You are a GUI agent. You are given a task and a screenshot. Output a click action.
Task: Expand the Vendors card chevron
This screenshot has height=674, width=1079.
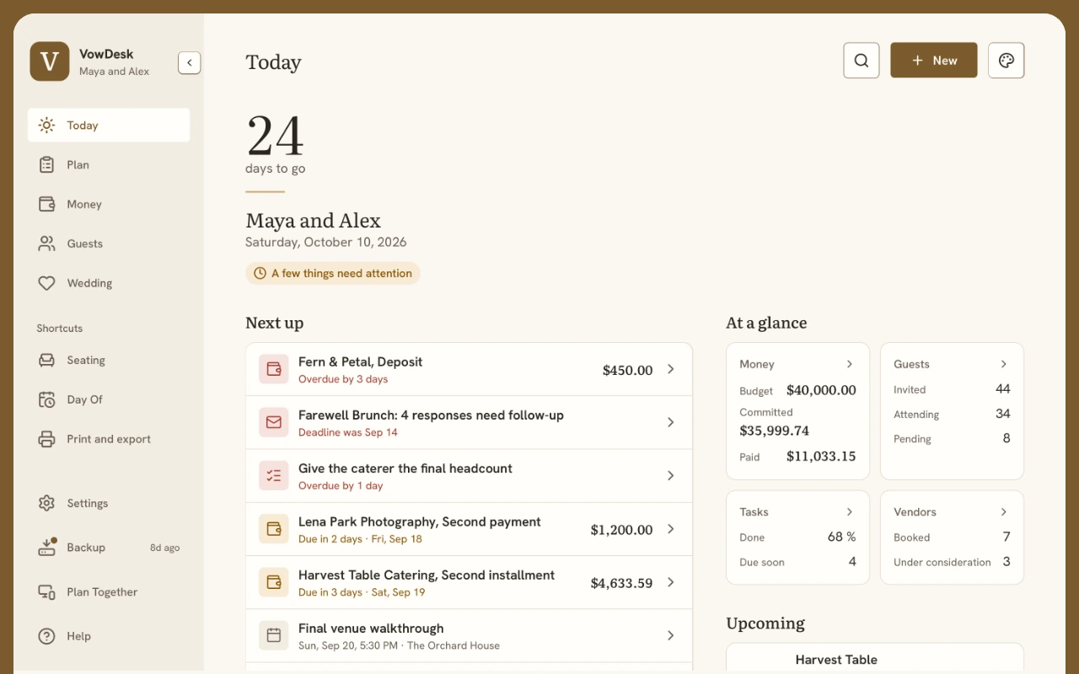1004,511
